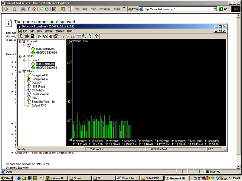
Task: Click the Zoom In magnifier icon
Action: 84,36
